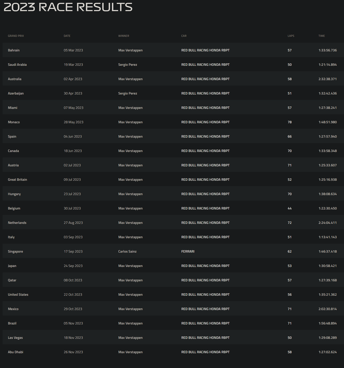The width and height of the screenshot is (344, 368).
Task: Select the Brazil Grand Prix name
Action: tap(12, 323)
